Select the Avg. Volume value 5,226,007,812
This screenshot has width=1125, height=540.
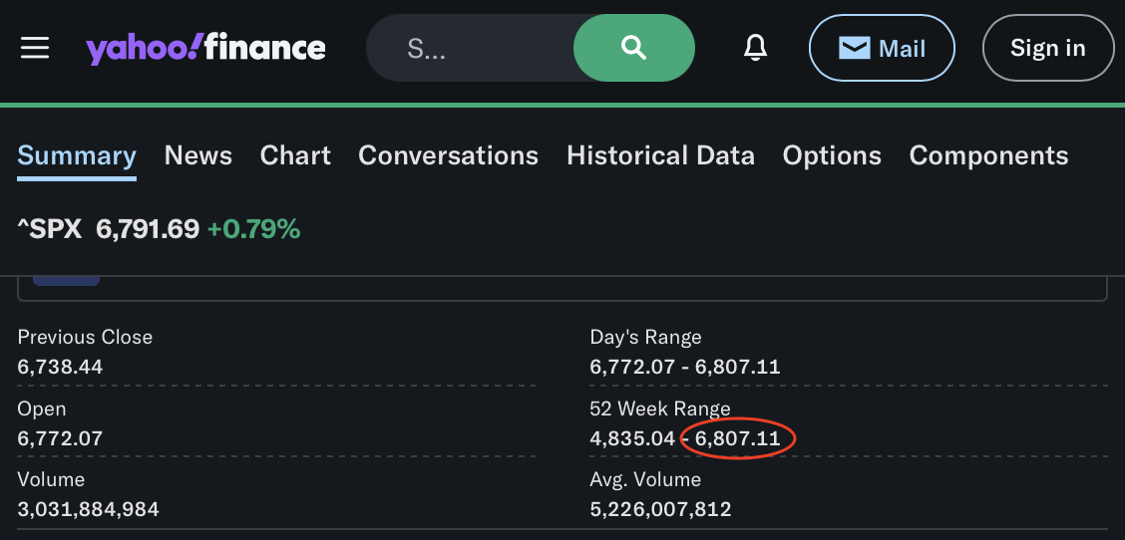pyautogui.click(x=660, y=509)
